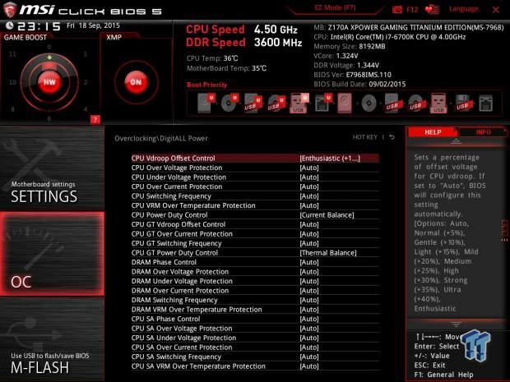The image size is (510, 382).
Task: Click the MSI dragon shield logo
Action: [9, 10]
